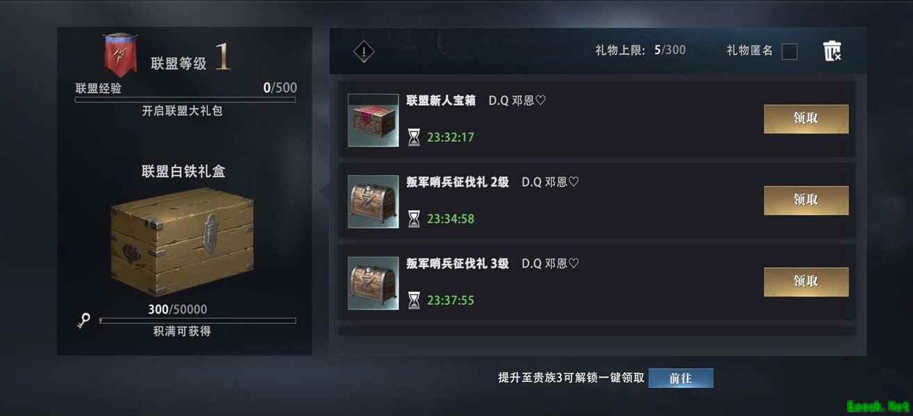Select the 叛军哨兵征伐礼 3级 chest icon
This screenshot has width=913, height=416.
pos(373,283)
